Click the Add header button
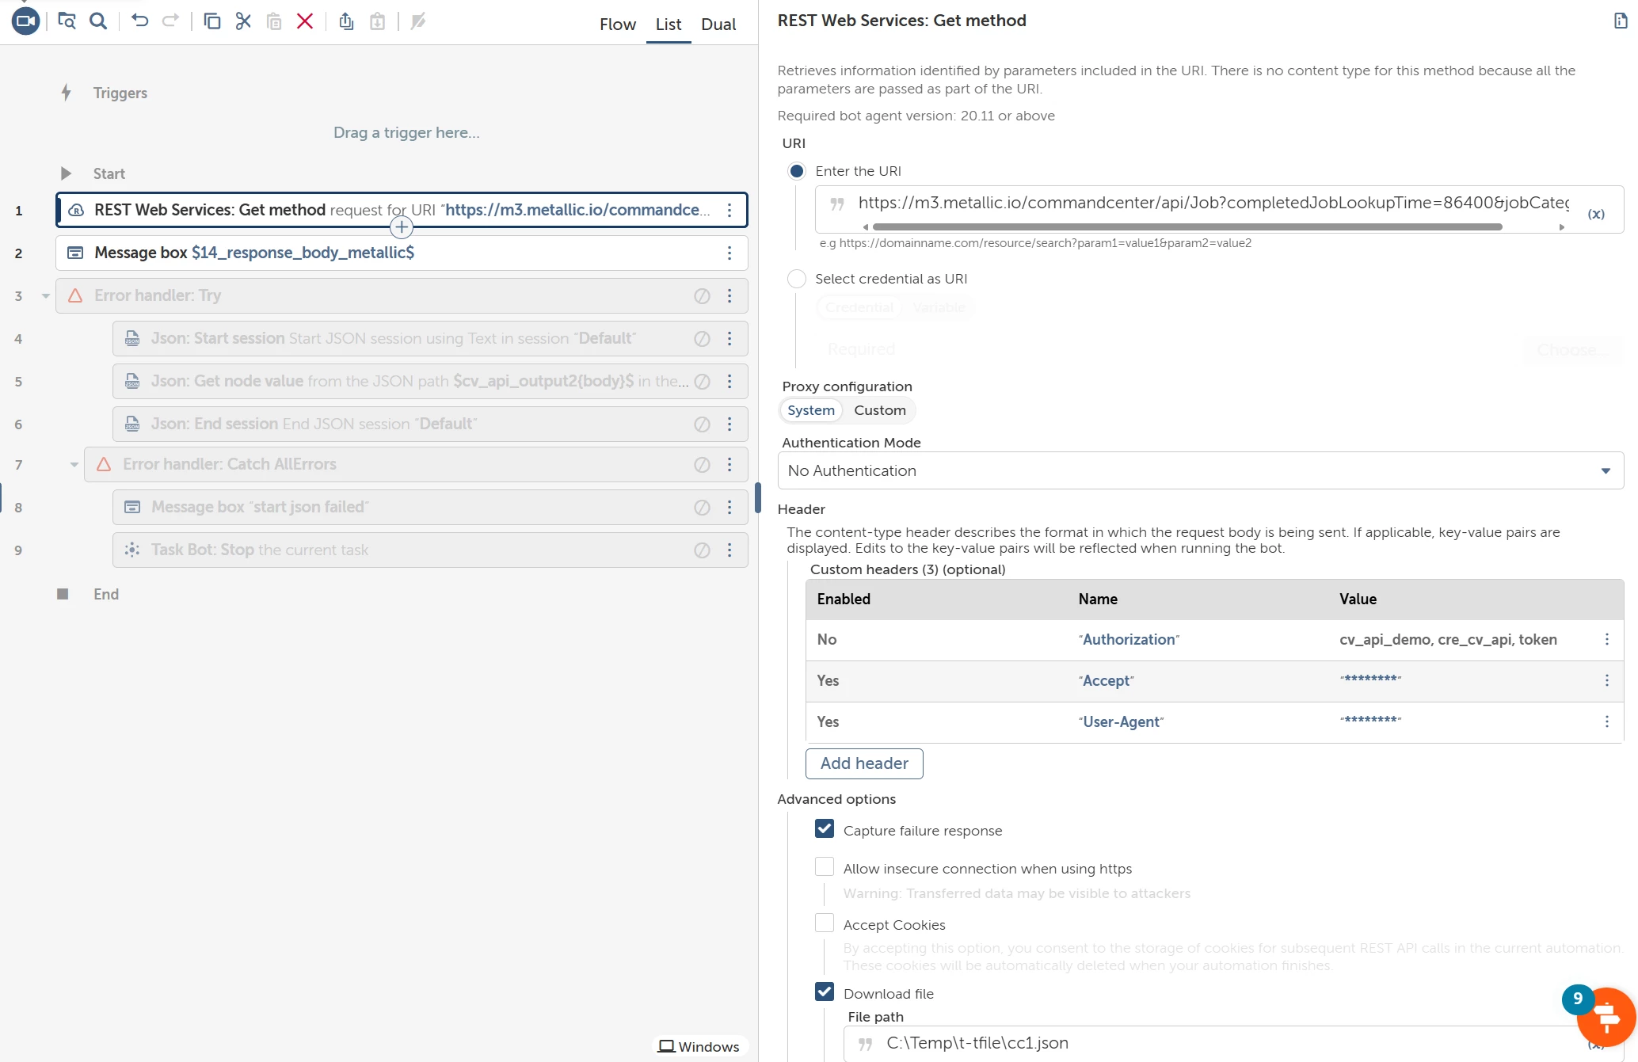Screen dimensions: 1638x1062 (864, 763)
